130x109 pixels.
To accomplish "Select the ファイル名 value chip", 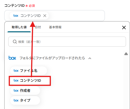I will tap(28, 71).
